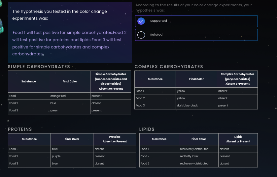Click the COMPLEX CARBOHYDRATES section heading
The width and height of the screenshot is (277, 177).
coord(169,67)
